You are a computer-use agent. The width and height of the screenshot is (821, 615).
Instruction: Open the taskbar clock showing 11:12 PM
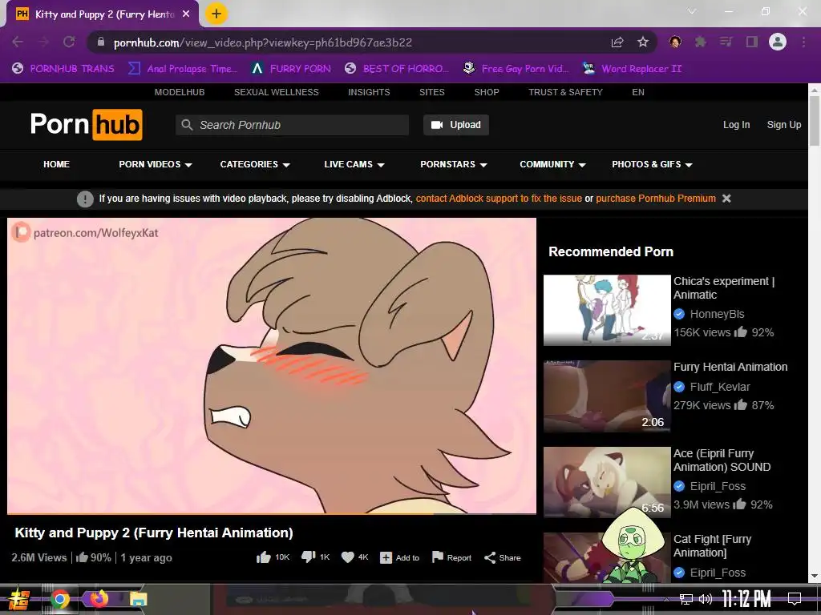point(746,599)
